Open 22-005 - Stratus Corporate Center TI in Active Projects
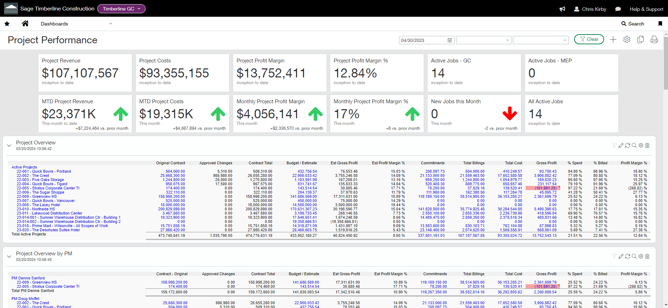The image size is (668, 308). coord(48,188)
